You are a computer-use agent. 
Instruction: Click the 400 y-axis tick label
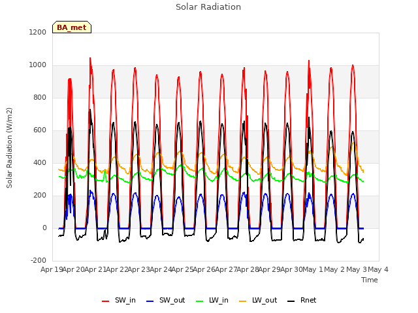tap(40, 162)
